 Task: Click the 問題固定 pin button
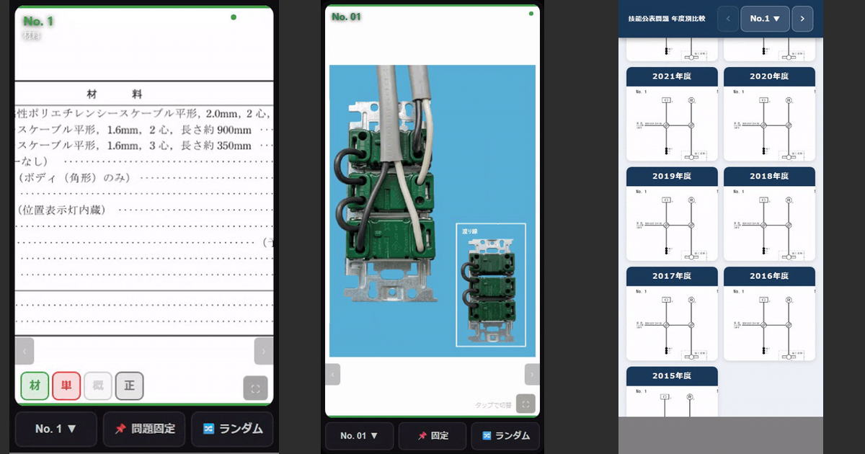click(144, 429)
